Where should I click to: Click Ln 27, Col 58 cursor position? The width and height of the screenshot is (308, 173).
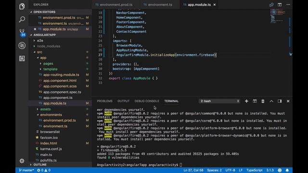(193, 170)
